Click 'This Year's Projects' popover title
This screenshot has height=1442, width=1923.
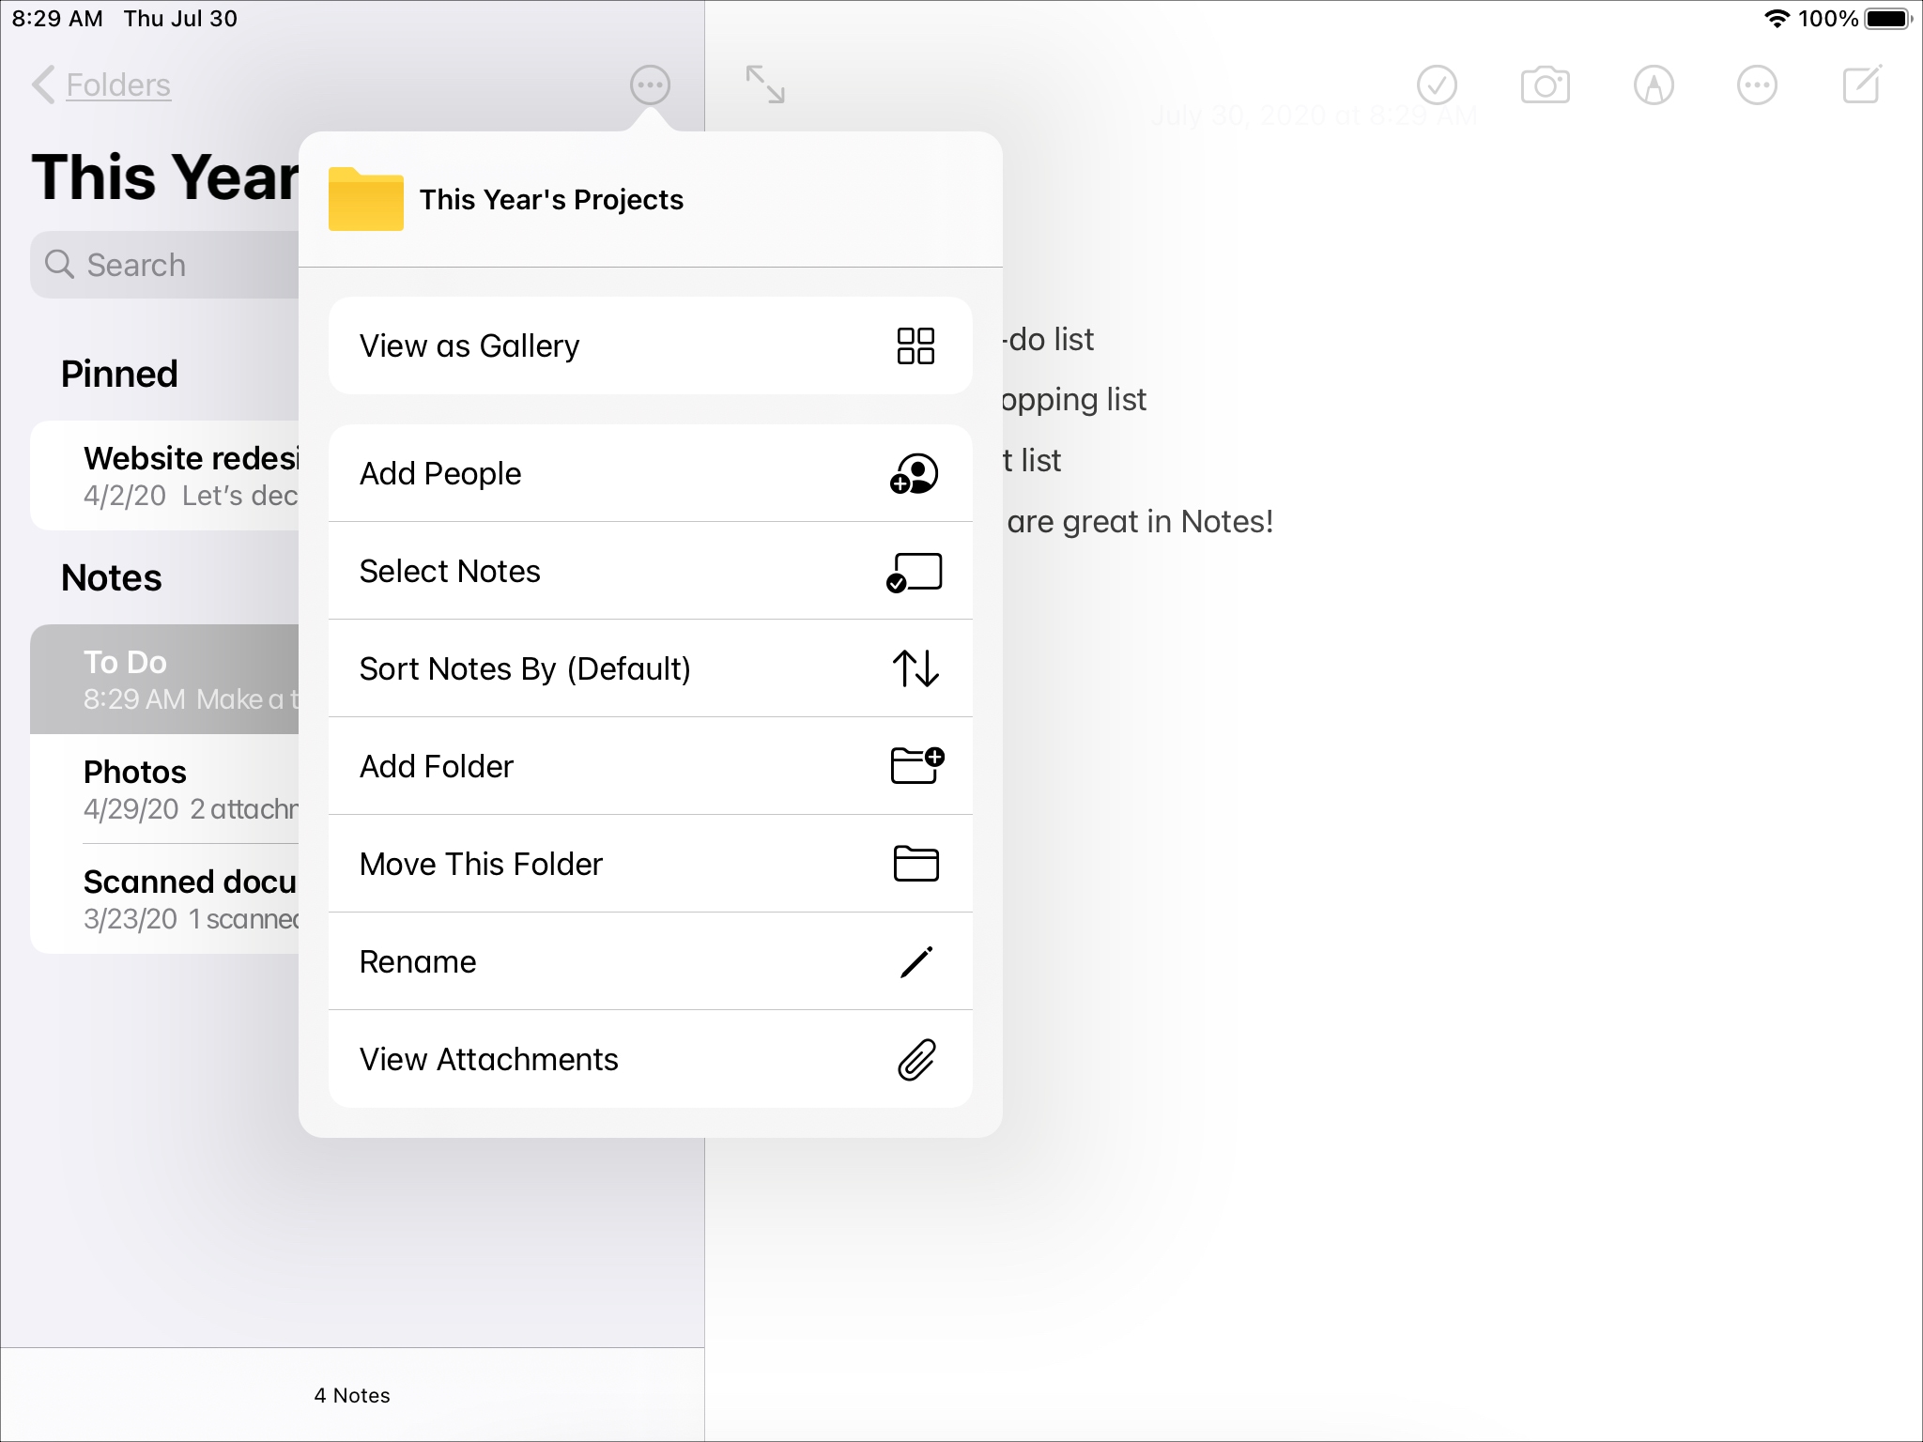(x=551, y=199)
